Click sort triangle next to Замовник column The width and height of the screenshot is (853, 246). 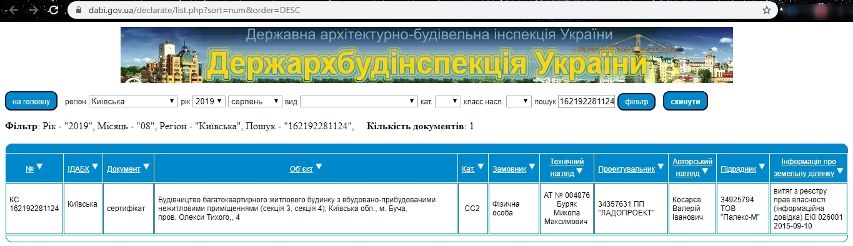[x=532, y=167]
